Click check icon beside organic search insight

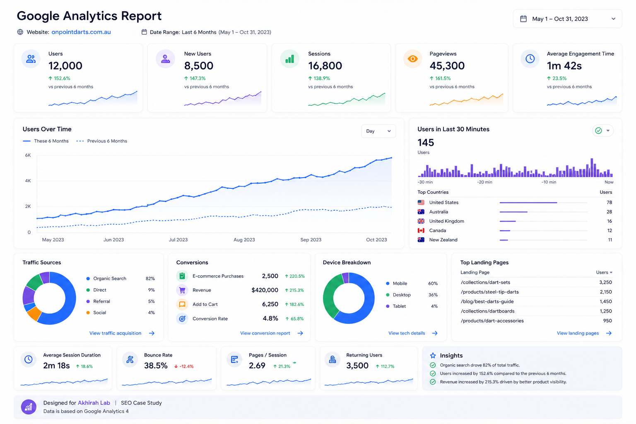tap(433, 365)
